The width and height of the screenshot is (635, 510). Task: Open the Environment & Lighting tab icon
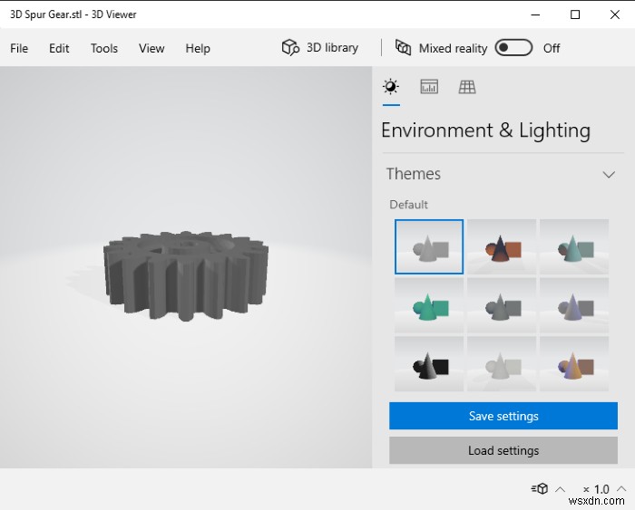tap(391, 87)
